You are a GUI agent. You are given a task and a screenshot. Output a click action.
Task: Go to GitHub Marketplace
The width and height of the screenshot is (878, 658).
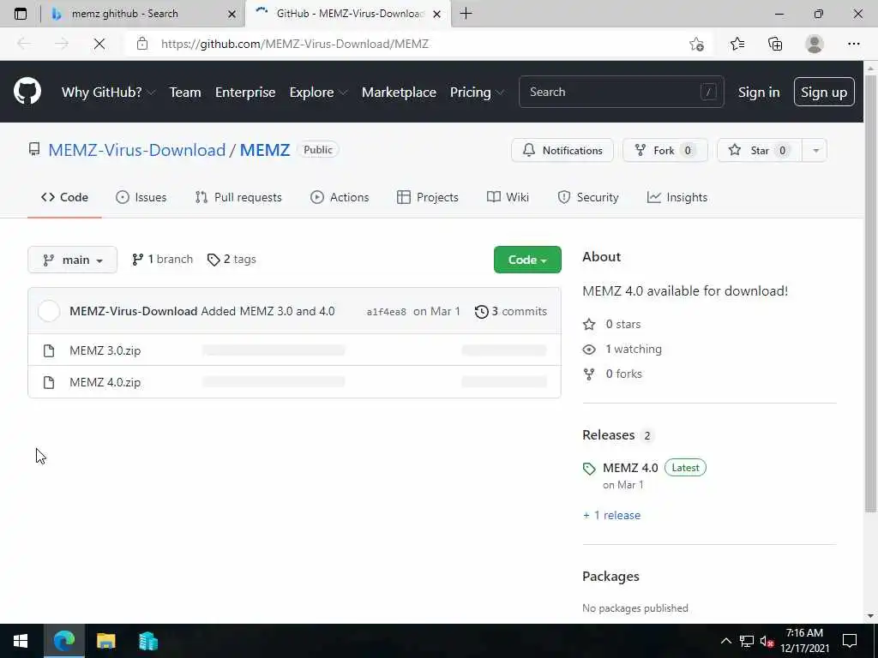pyautogui.click(x=399, y=92)
